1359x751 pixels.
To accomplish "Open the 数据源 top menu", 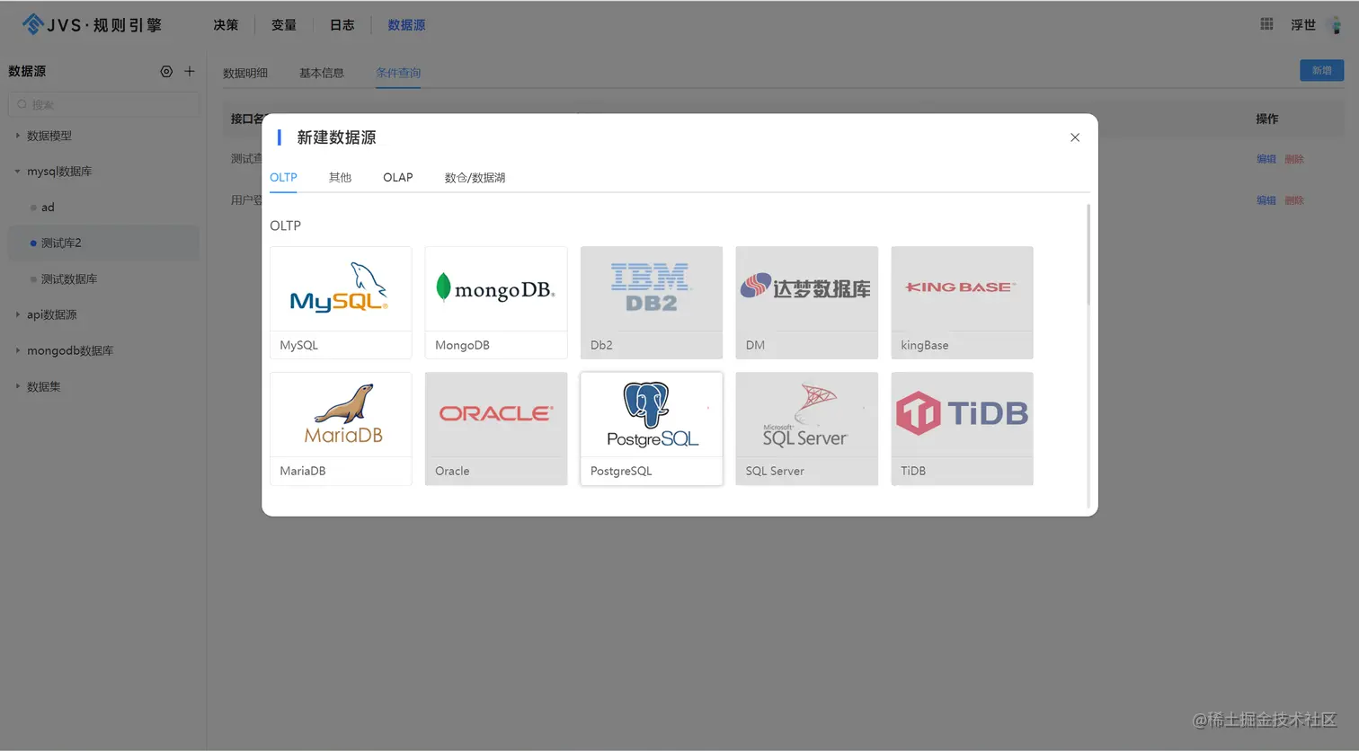I will pos(406,25).
